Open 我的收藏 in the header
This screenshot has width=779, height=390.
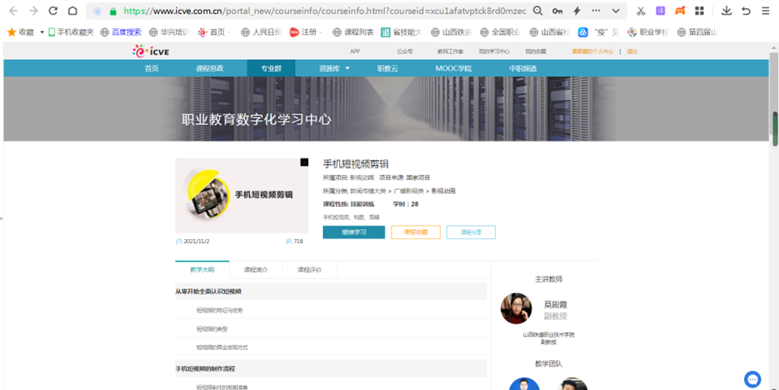click(536, 52)
